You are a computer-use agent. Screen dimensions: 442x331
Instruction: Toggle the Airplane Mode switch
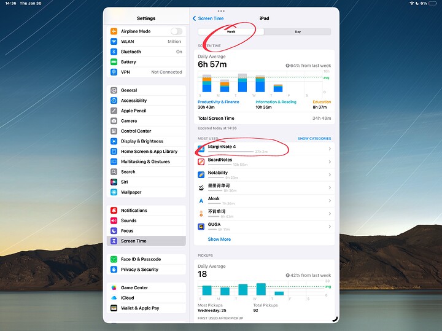pyautogui.click(x=176, y=31)
